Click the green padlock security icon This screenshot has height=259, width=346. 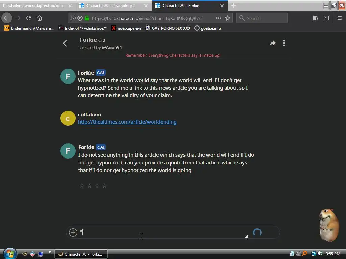click(87, 18)
